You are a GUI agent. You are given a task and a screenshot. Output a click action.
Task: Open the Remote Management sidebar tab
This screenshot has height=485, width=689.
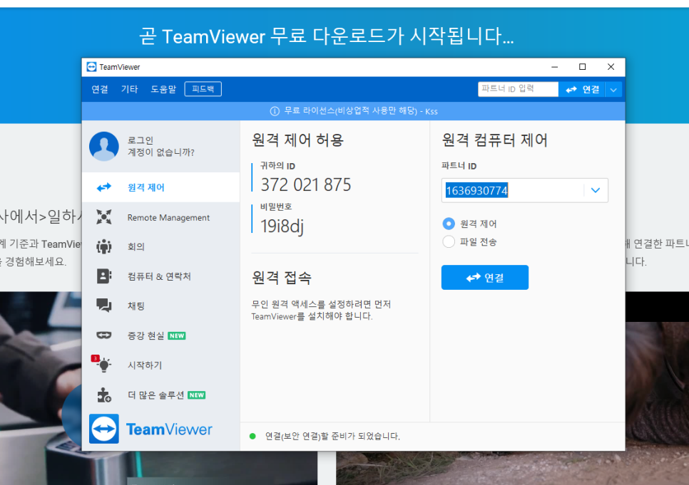[x=160, y=217]
